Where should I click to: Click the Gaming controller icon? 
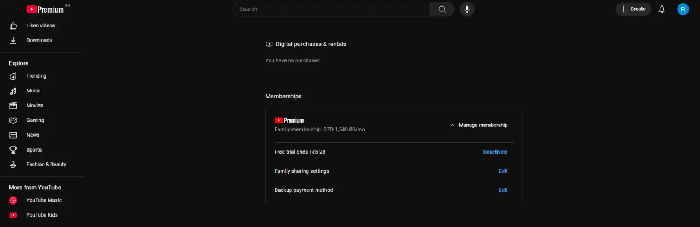click(14, 120)
